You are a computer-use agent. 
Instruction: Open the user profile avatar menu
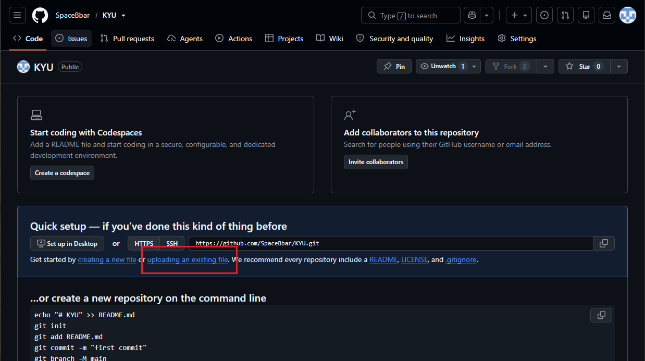[x=628, y=15]
